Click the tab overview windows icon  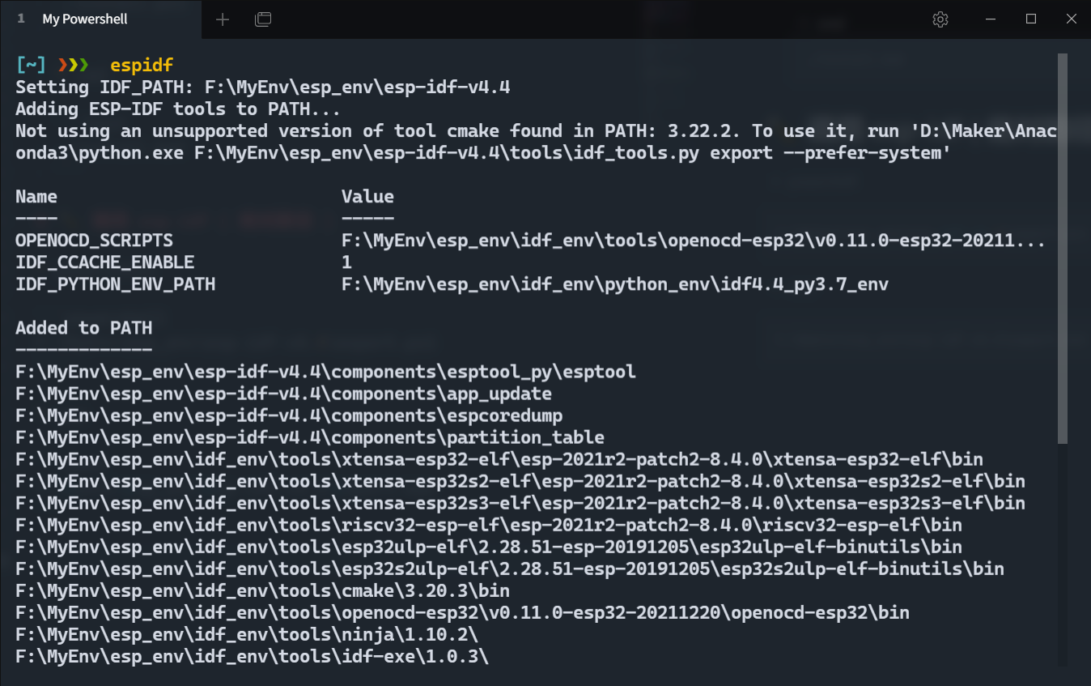(x=263, y=19)
